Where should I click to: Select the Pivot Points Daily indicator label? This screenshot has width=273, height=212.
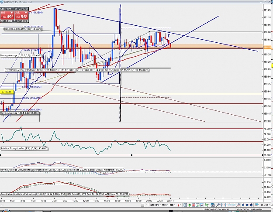[x=77, y=70]
